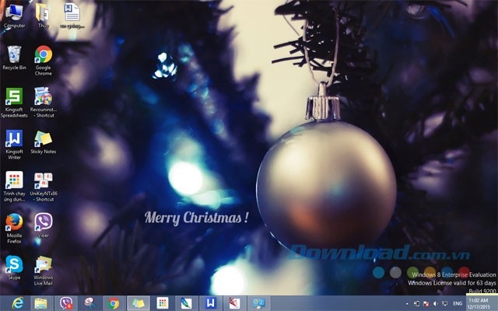Open File Explorer from the taskbar
The image size is (498, 311).
point(41,303)
